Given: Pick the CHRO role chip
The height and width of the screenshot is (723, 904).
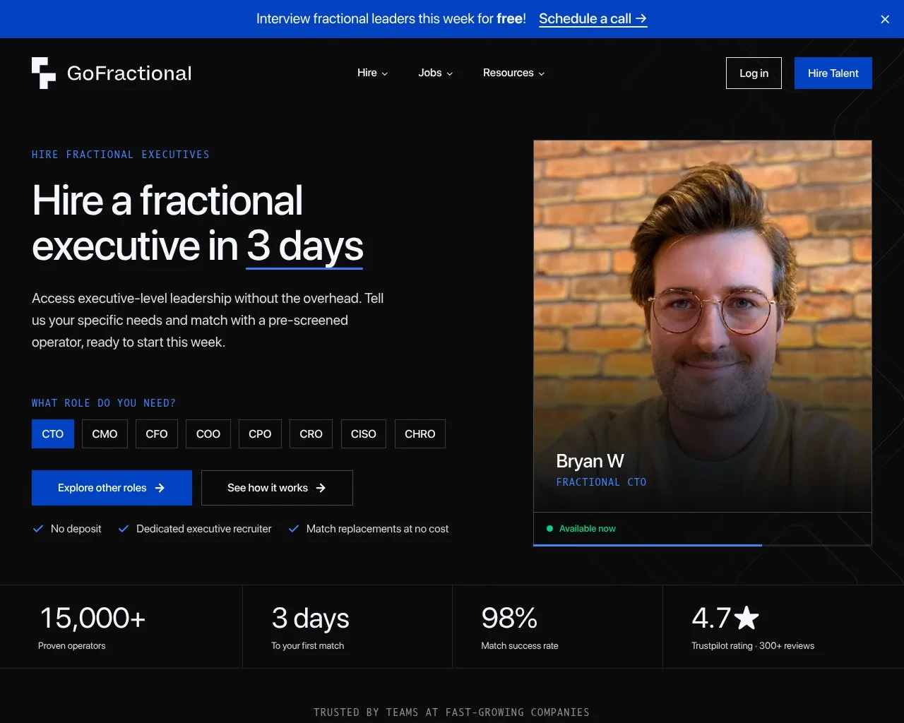Looking at the screenshot, I should 420,434.
